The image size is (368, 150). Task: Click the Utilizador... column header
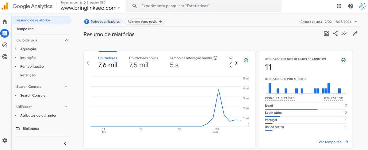point(335,98)
